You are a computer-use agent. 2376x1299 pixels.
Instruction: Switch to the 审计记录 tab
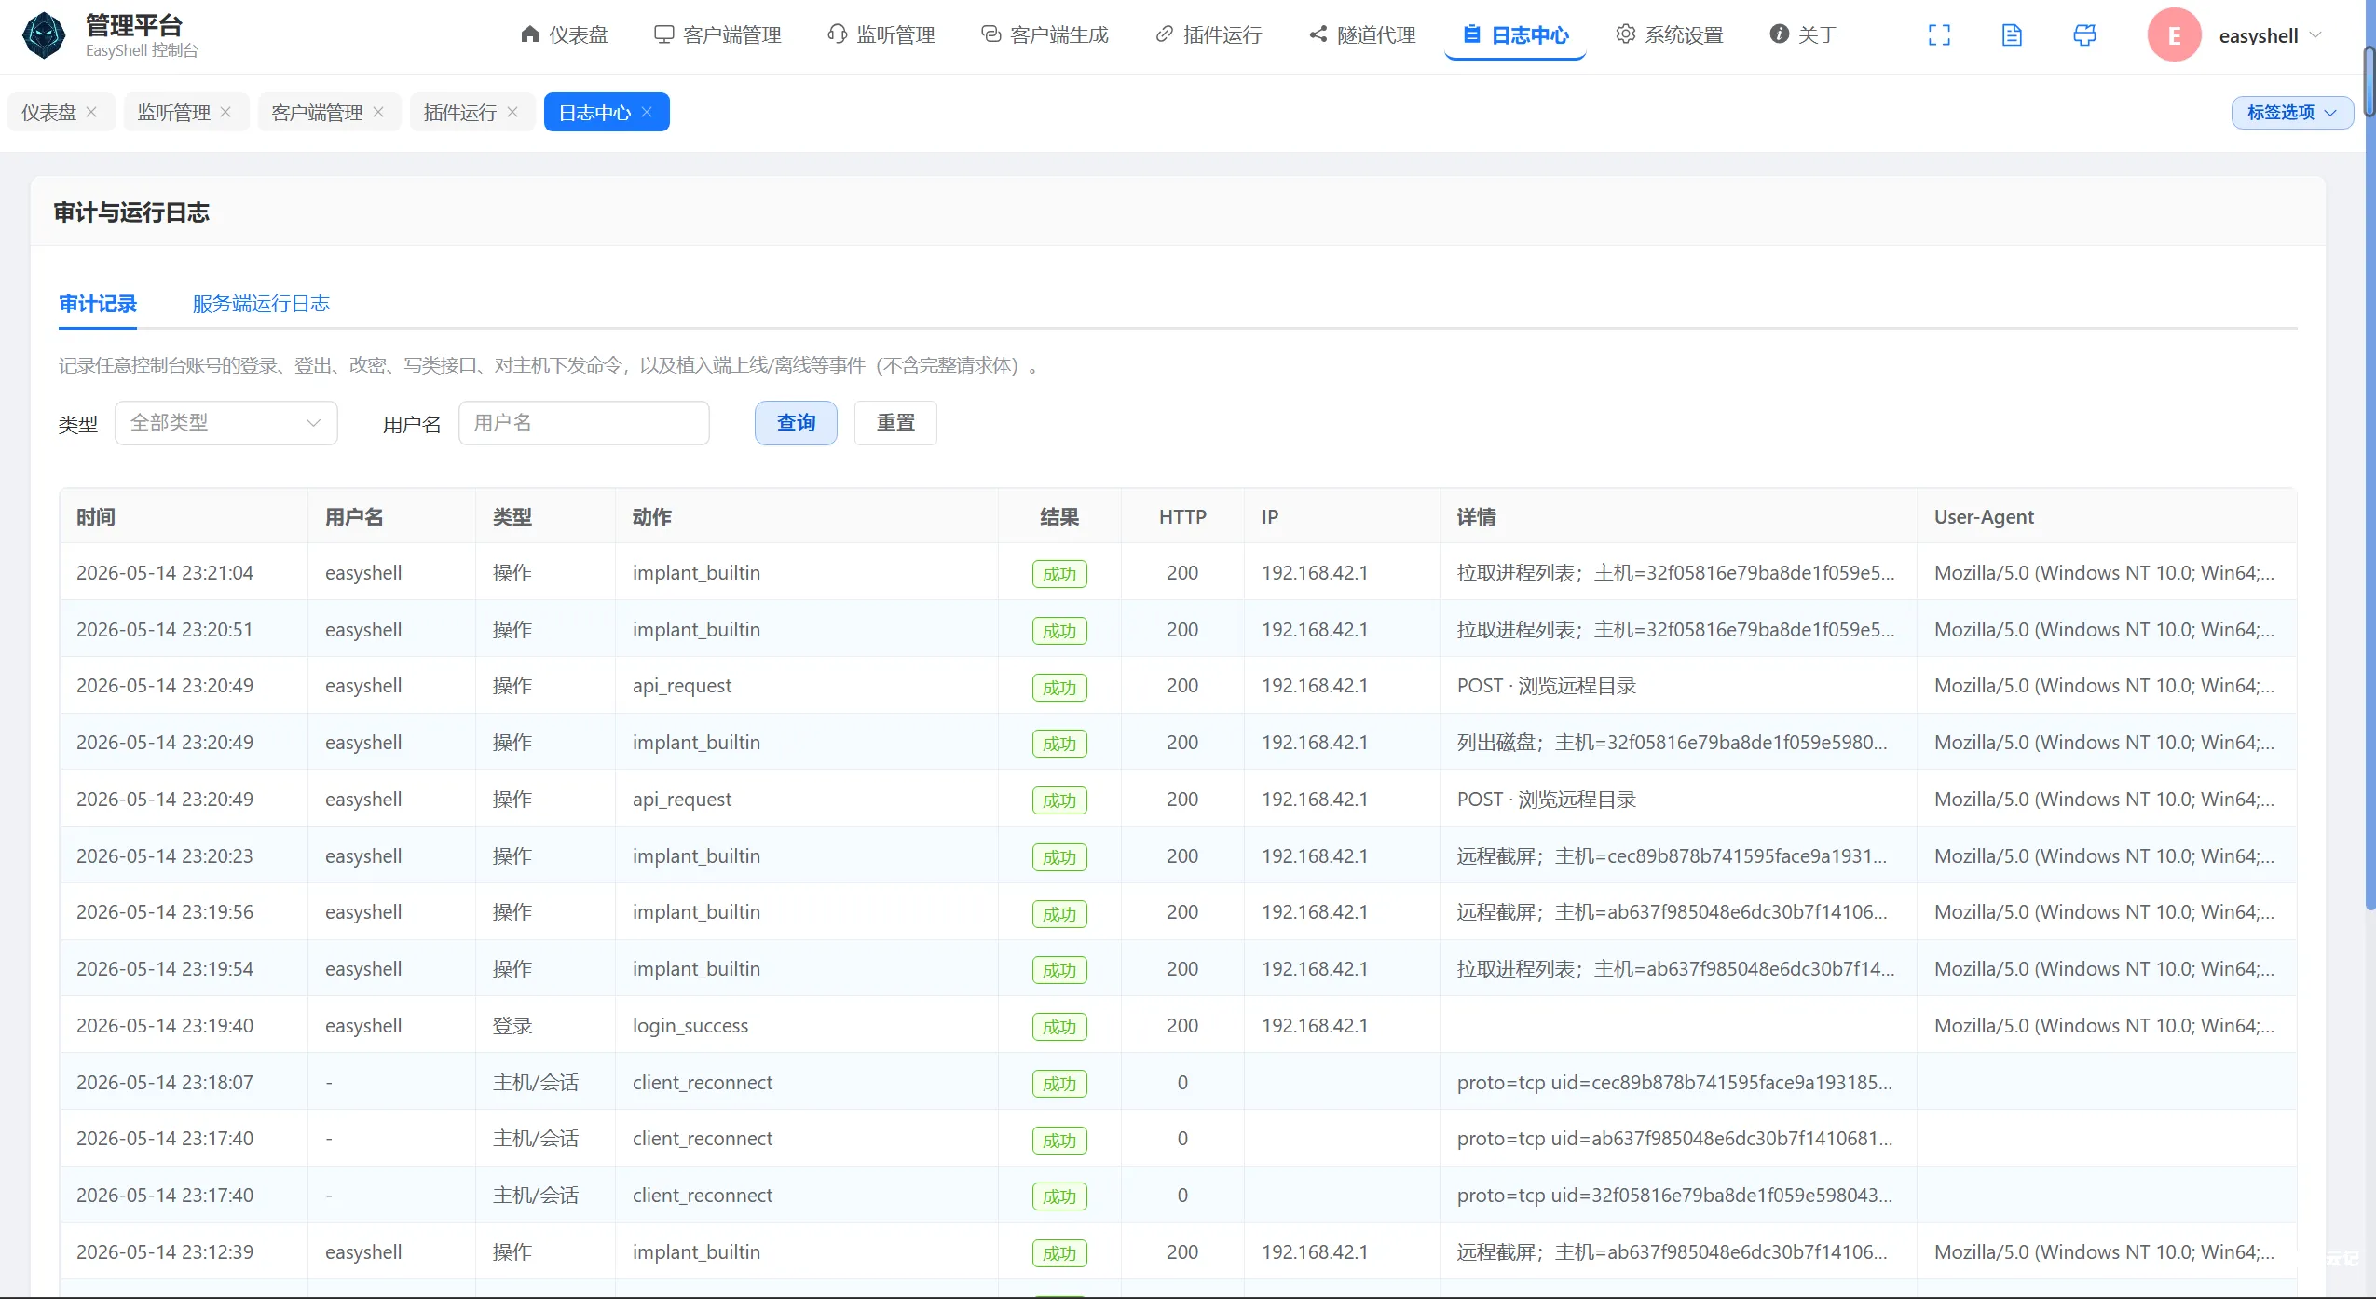98,304
